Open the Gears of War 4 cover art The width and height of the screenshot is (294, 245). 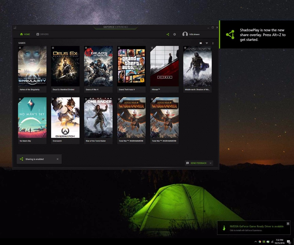(x=98, y=66)
